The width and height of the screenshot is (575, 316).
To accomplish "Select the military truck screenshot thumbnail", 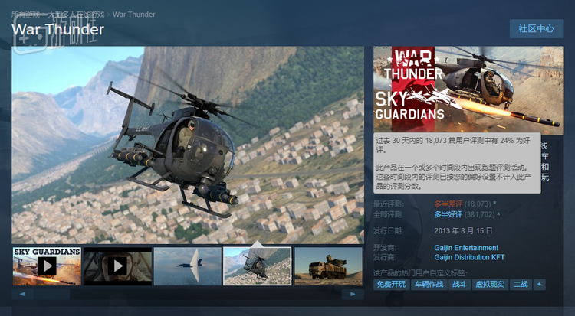I will point(328,266).
